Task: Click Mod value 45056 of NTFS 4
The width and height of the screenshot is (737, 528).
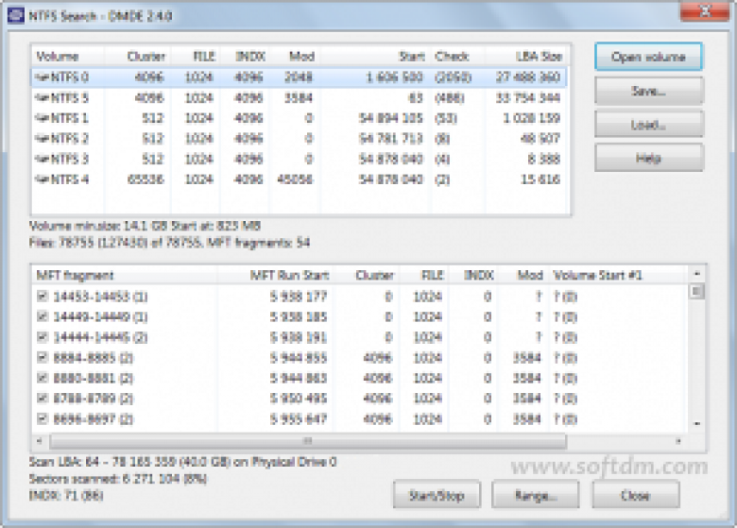Action: tap(295, 179)
